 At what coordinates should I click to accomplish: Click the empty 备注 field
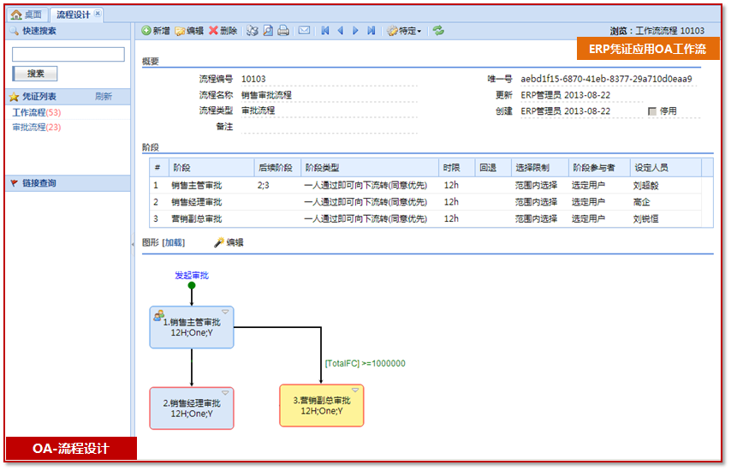pyautogui.click(x=329, y=127)
